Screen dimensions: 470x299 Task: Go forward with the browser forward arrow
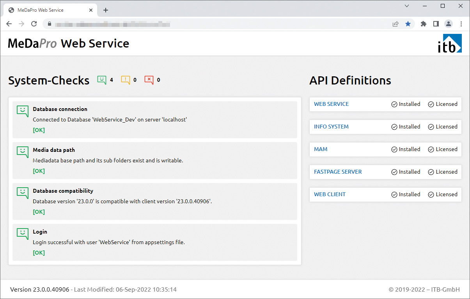(x=21, y=24)
